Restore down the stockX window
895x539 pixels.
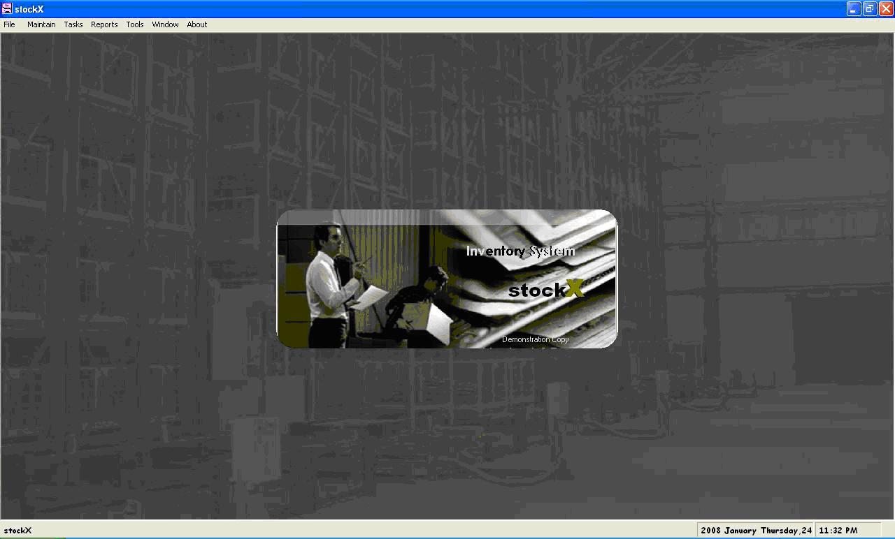(x=870, y=8)
